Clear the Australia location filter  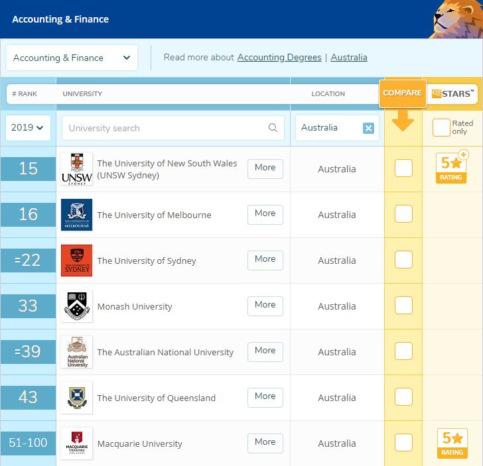[x=368, y=128]
